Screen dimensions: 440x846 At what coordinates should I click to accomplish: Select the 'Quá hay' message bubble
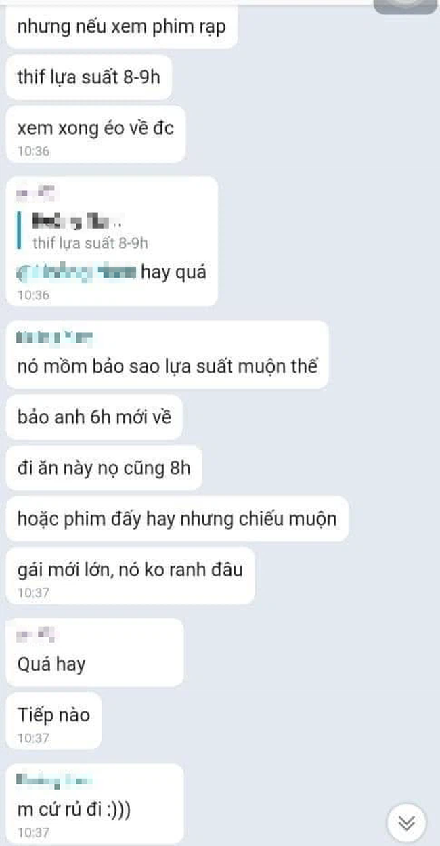[x=95, y=652]
